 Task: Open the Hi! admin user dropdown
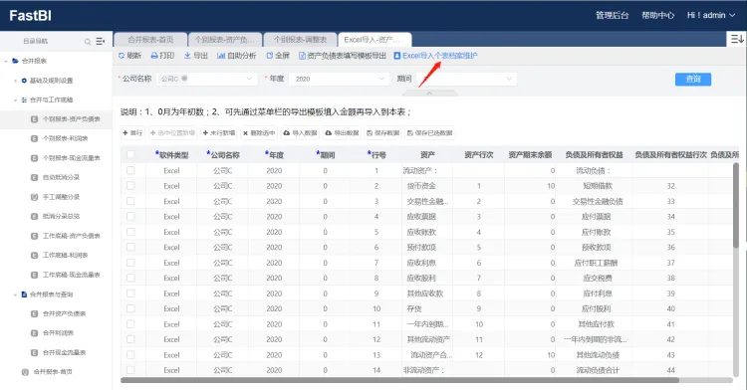point(711,15)
